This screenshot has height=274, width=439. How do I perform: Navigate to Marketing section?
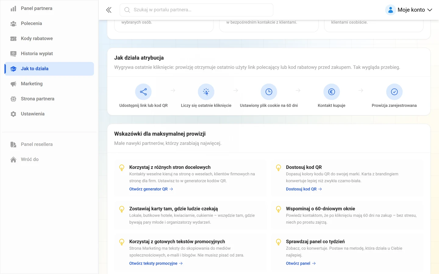click(x=49, y=84)
